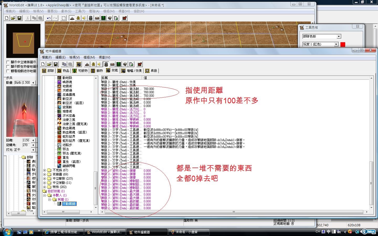Enable 顯示中立建築圖示 checkbox
378x236 pixels.
tap(8, 62)
